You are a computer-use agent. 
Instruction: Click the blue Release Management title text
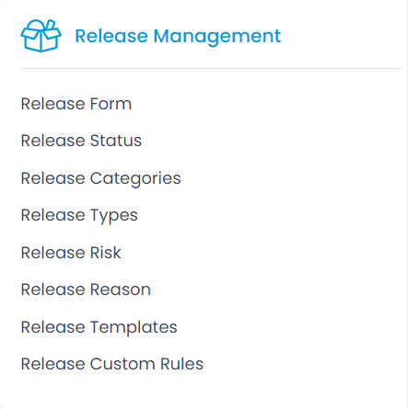[178, 36]
